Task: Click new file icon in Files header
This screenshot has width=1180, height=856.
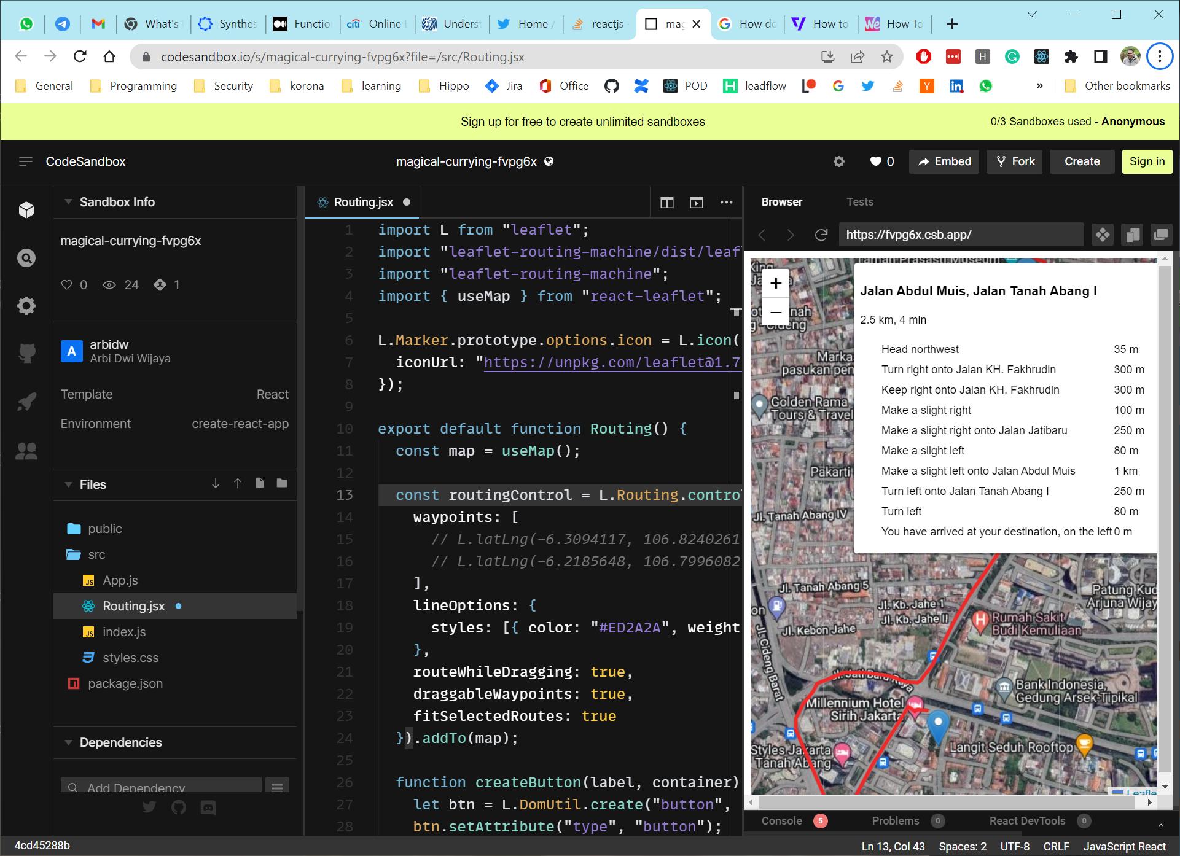Action: [260, 484]
